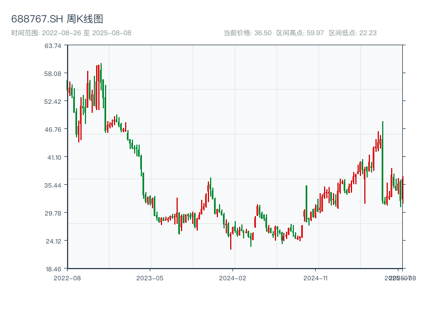This screenshot has height=335, width=447.
Task: Click the 2024-02 x-axis date label
Action: [232, 277]
